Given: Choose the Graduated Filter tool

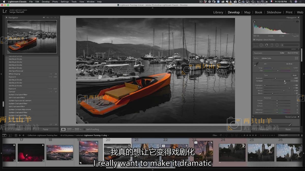Looking at the screenshot, I should 272,45.
